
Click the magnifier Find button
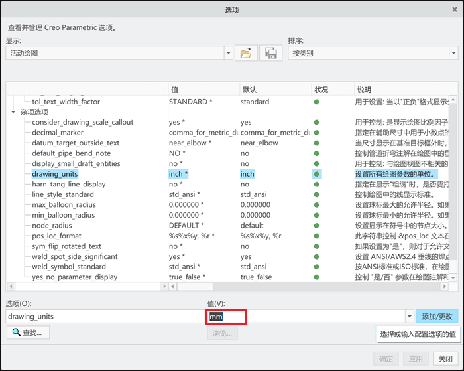click(x=28, y=333)
